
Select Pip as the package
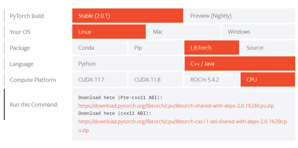coord(156,48)
